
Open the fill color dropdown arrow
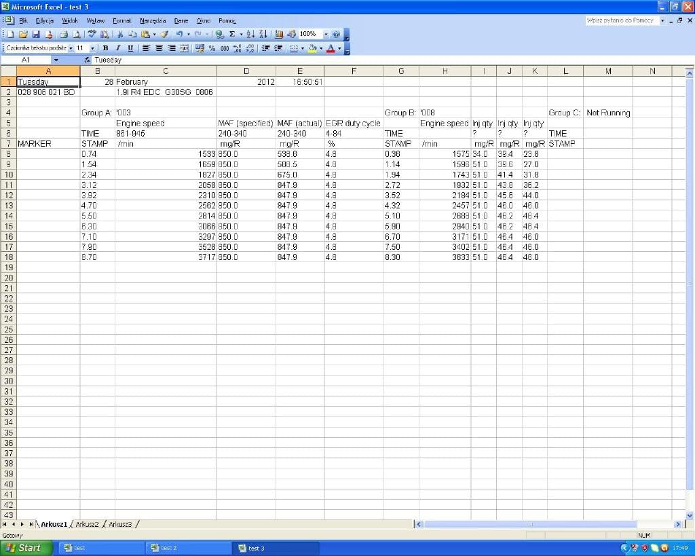click(321, 48)
